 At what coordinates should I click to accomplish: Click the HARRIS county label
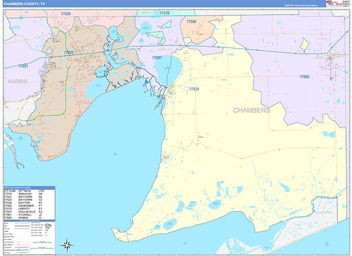[x=18, y=81]
